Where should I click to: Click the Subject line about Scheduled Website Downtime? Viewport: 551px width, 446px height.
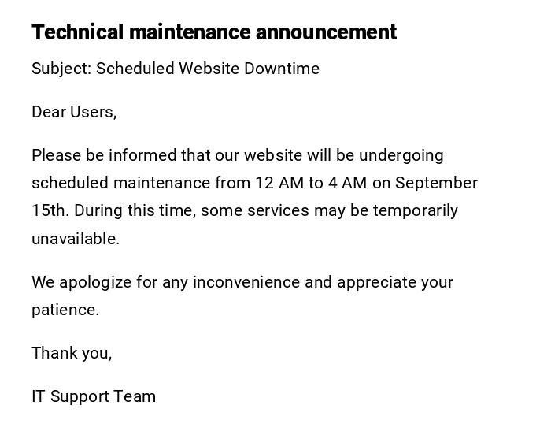pyautogui.click(x=176, y=69)
